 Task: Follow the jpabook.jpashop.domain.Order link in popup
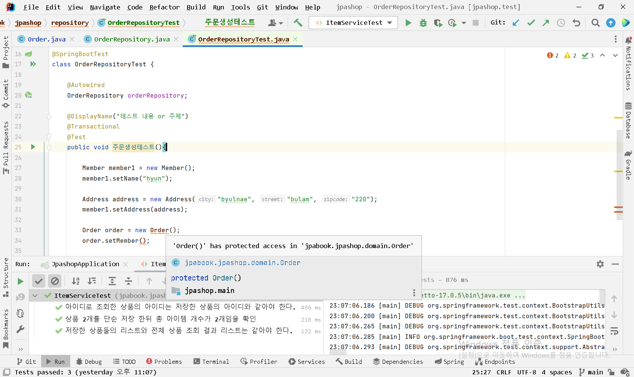(242, 263)
